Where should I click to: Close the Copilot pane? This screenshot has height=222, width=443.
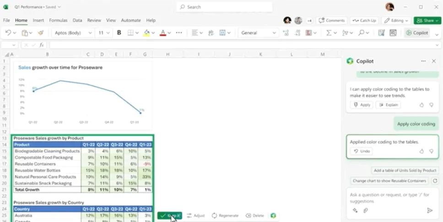434,61
